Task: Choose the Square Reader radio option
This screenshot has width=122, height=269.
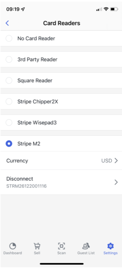Action: click(x=9, y=80)
